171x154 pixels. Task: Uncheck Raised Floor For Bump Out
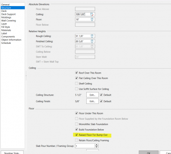click(x=76, y=135)
